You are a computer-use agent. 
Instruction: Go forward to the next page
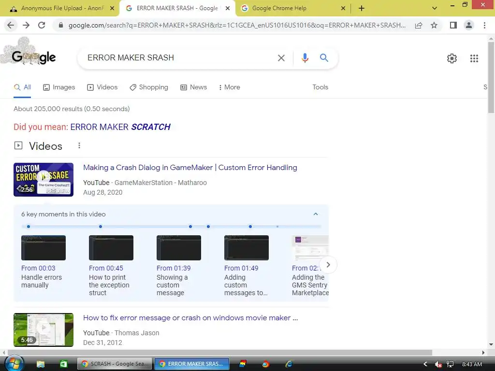[x=26, y=25]
